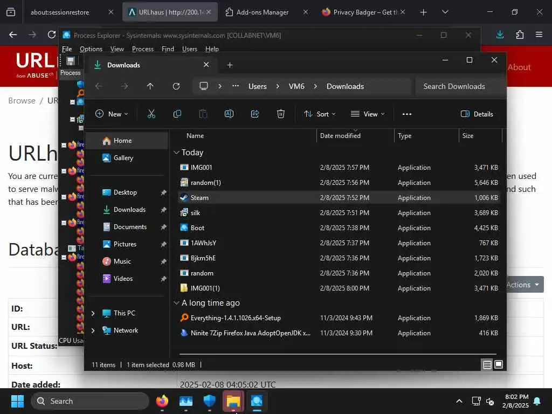
Task: Toggle the Details pane
Action: click(x=477, y=114)
